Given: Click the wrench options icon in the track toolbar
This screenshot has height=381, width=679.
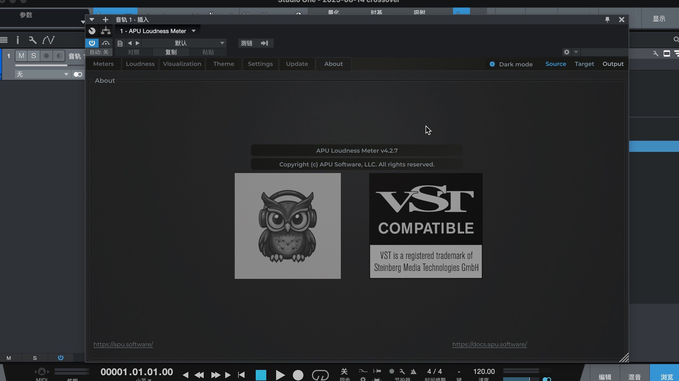Looking at the screenshot, I should pos(33,40).
